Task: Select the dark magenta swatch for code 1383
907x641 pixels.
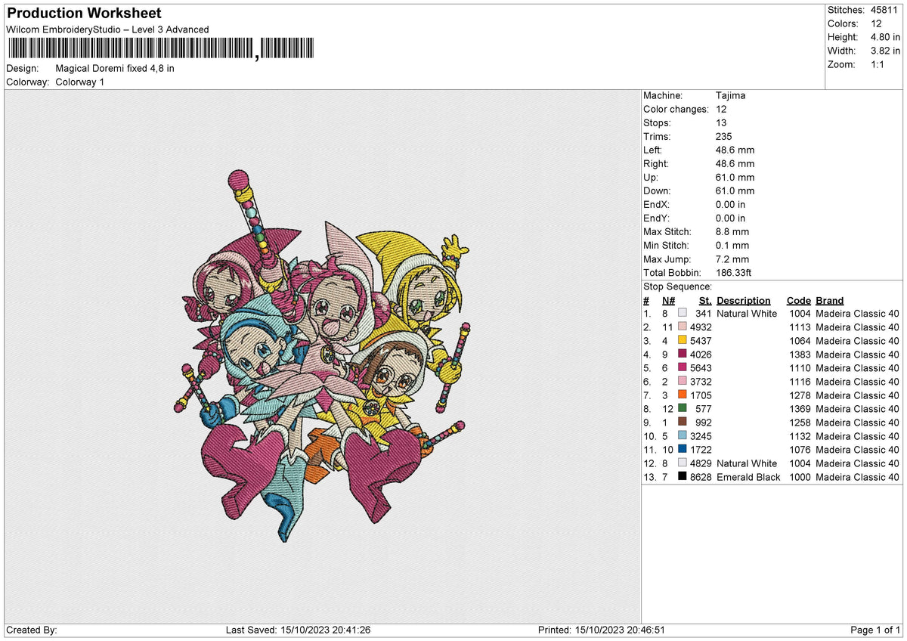Action: point(683,355)
